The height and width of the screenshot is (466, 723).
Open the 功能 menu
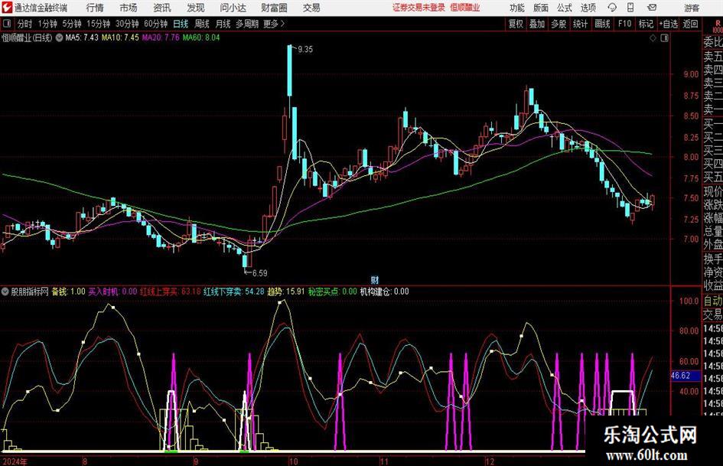point(517,8)
